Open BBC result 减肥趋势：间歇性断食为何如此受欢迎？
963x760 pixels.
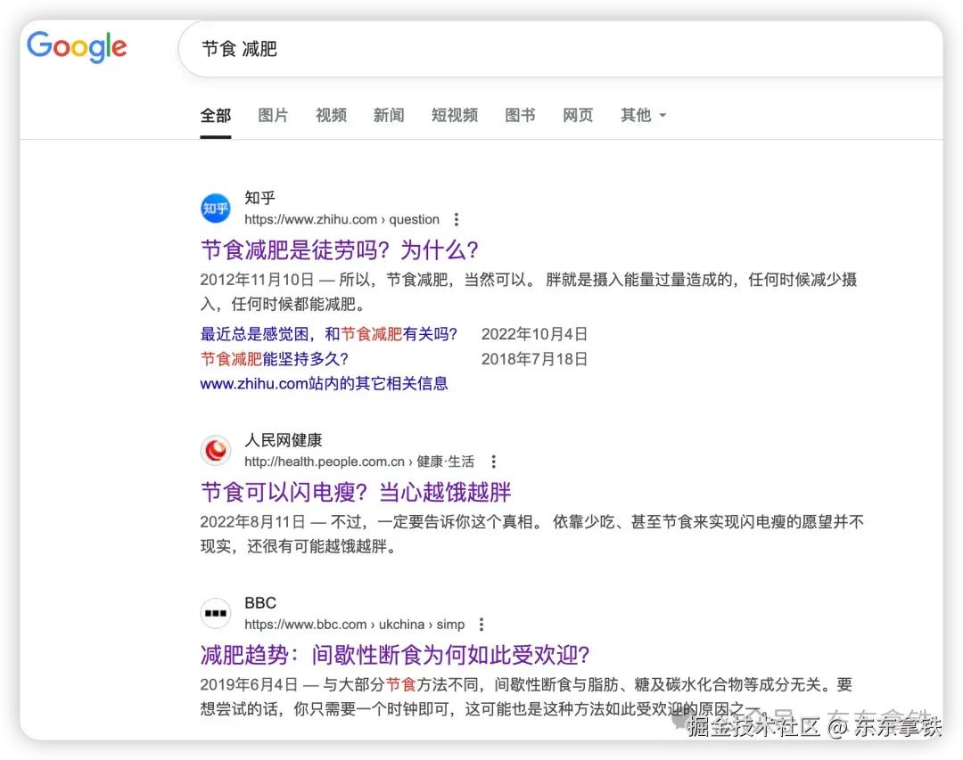(x=395, y=655)
